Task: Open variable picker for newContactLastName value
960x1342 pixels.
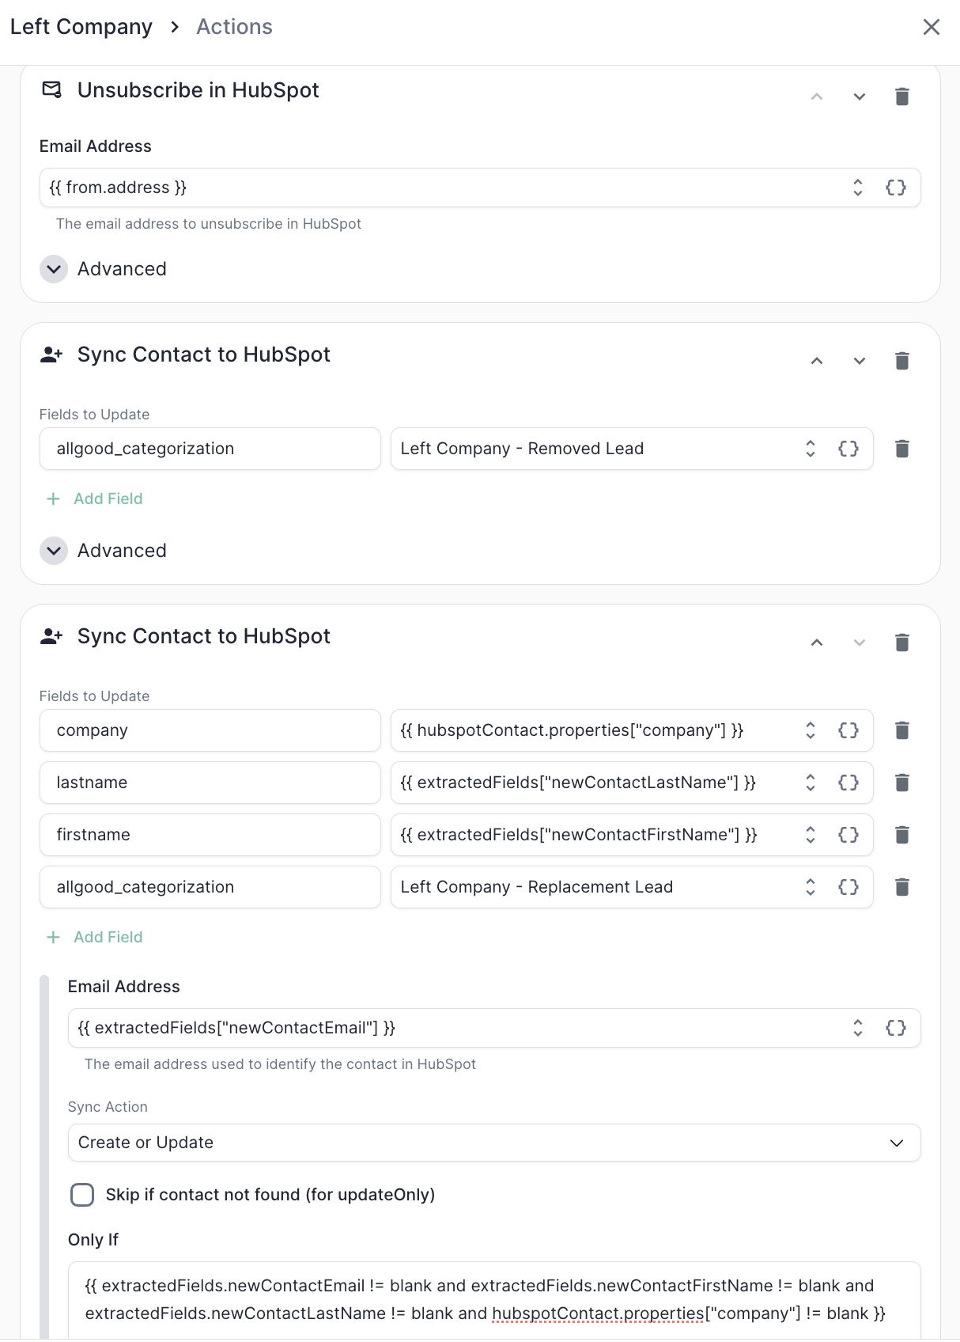Action: pos(848,783)
